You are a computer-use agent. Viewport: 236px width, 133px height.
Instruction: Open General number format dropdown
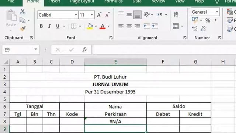217,12
